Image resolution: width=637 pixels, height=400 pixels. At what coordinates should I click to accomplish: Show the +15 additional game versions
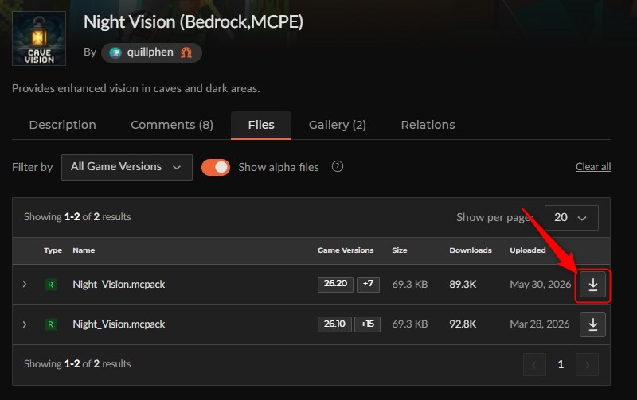coord(367,324)
